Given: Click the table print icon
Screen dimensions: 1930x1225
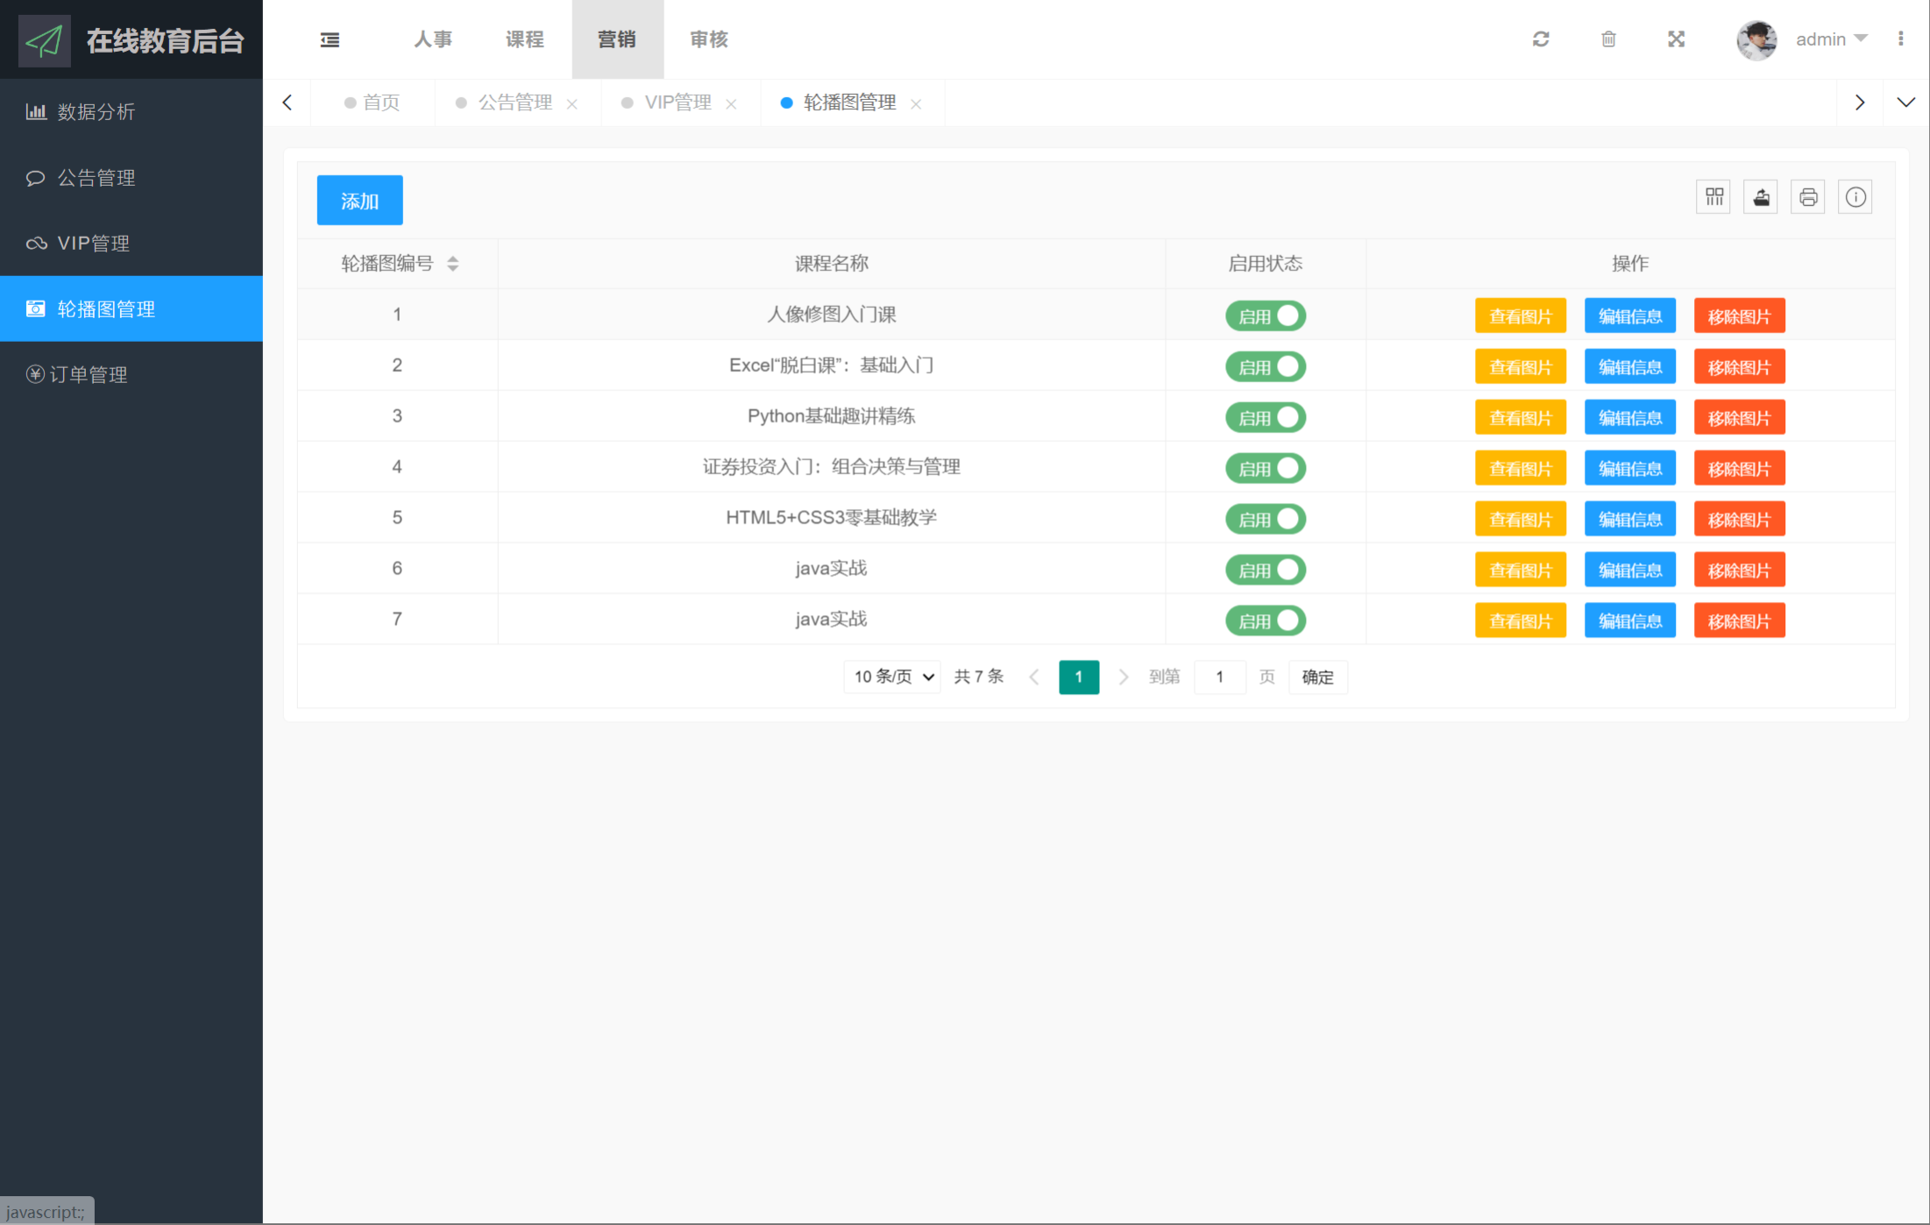Looking at the screenshot, I should (x=1808, y=197).
